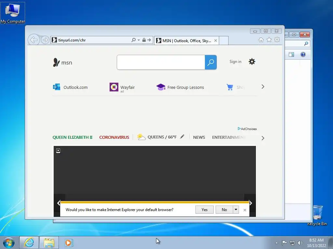The width and height of the screenshot is (333, 249).
Task: Go to next slide arrow in carousel
Action: point(251,203)
